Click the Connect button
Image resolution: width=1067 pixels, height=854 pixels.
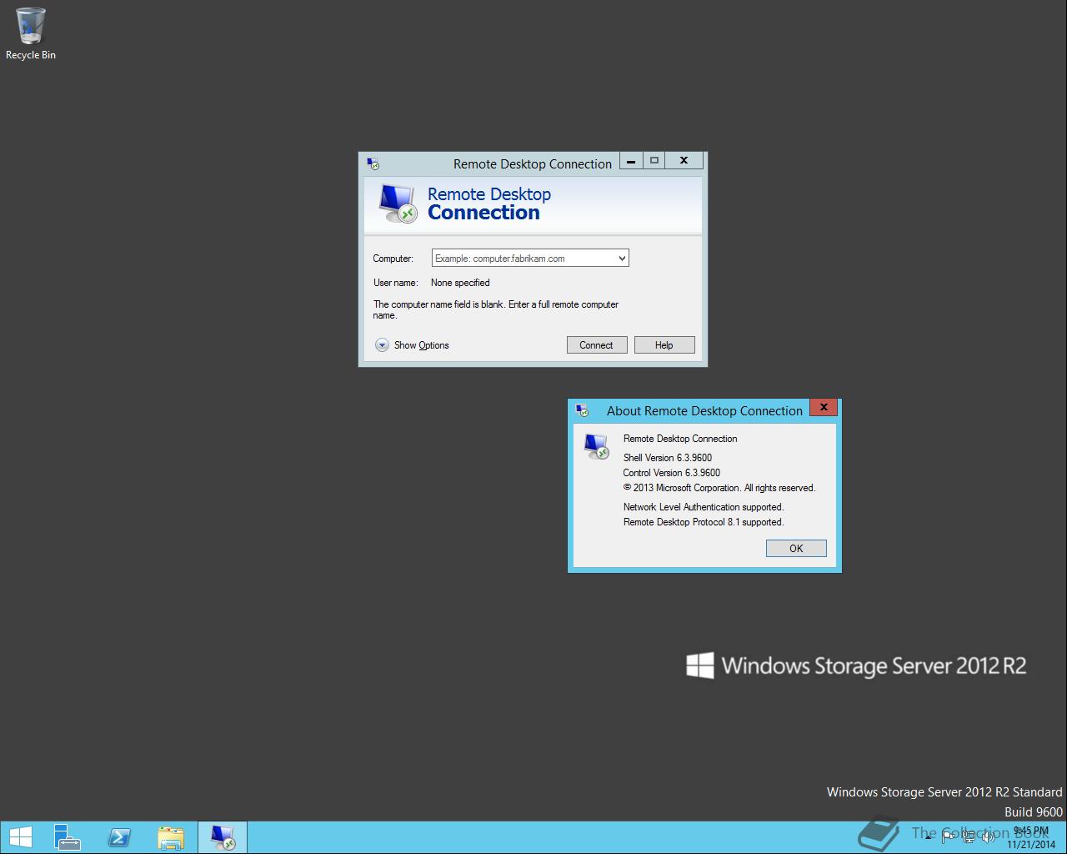click(x=597, y=345)
